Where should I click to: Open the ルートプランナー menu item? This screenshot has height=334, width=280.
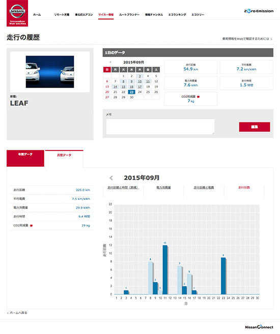pos(129,15)
